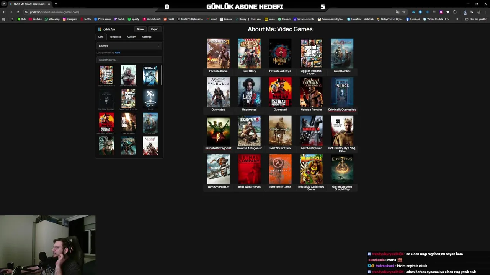Click the apps grid icon in bookmarks bar
This screenshot has width=490, height=275.
[x=4, y=19]
